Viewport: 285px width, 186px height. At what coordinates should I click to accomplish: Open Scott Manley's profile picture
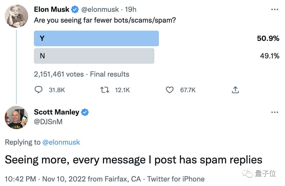17,117
